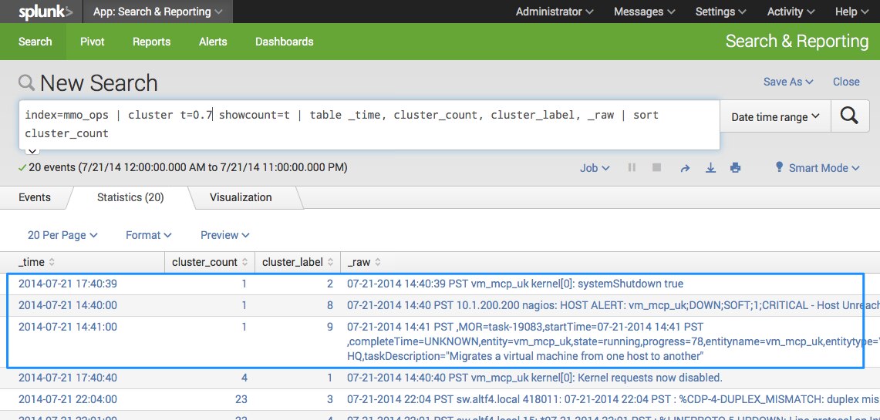Go to the Dashboards menu item
880x420 pixels.
pos(284,42)
